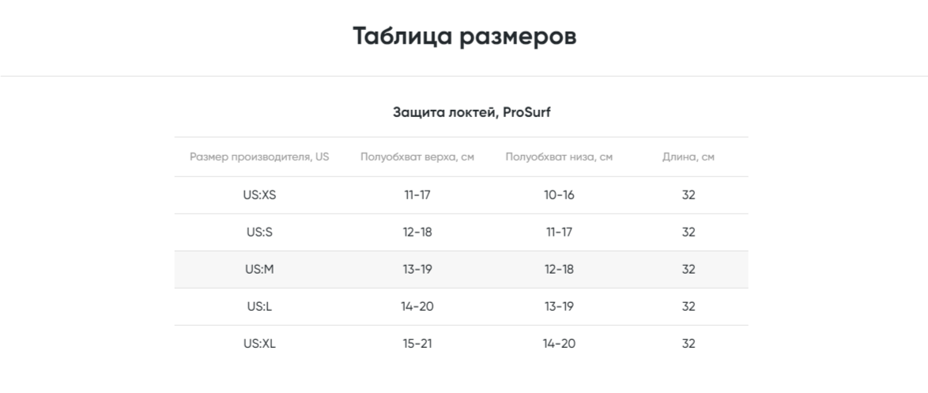Screen dimensions: 928x393
Task: Click the 14-20 bottom girth value for XL
Action: click(559, 344)
